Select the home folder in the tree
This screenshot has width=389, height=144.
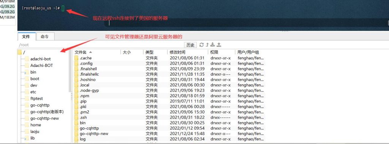click(36, 125)
